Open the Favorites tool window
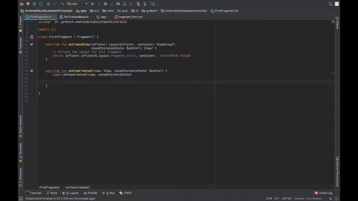The image size is (358, 201). [x=21, y=152]
